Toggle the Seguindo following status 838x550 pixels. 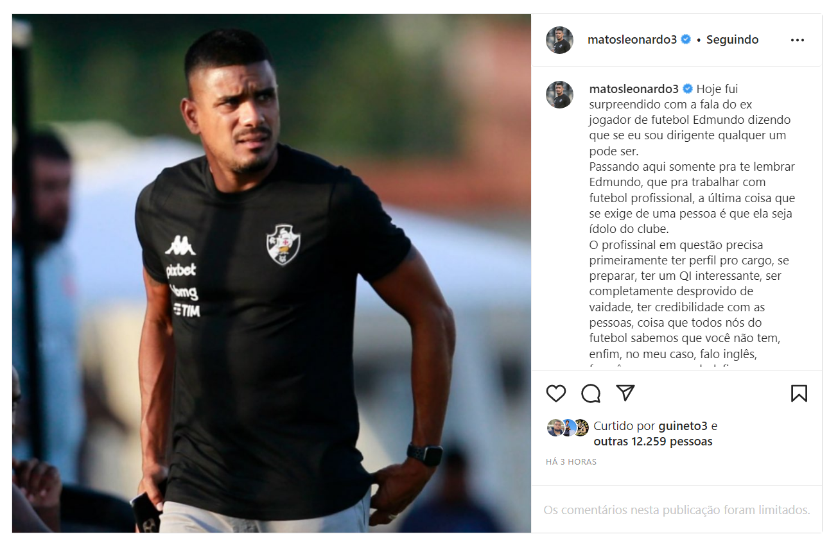coord(732,39)
